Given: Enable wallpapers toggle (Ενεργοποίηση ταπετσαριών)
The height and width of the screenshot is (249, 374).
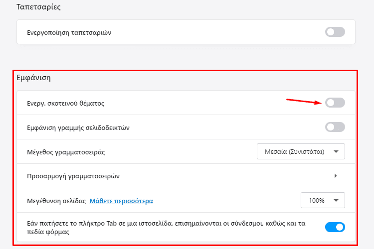Looking at the screenshot, I should click(x=335, y=32).
